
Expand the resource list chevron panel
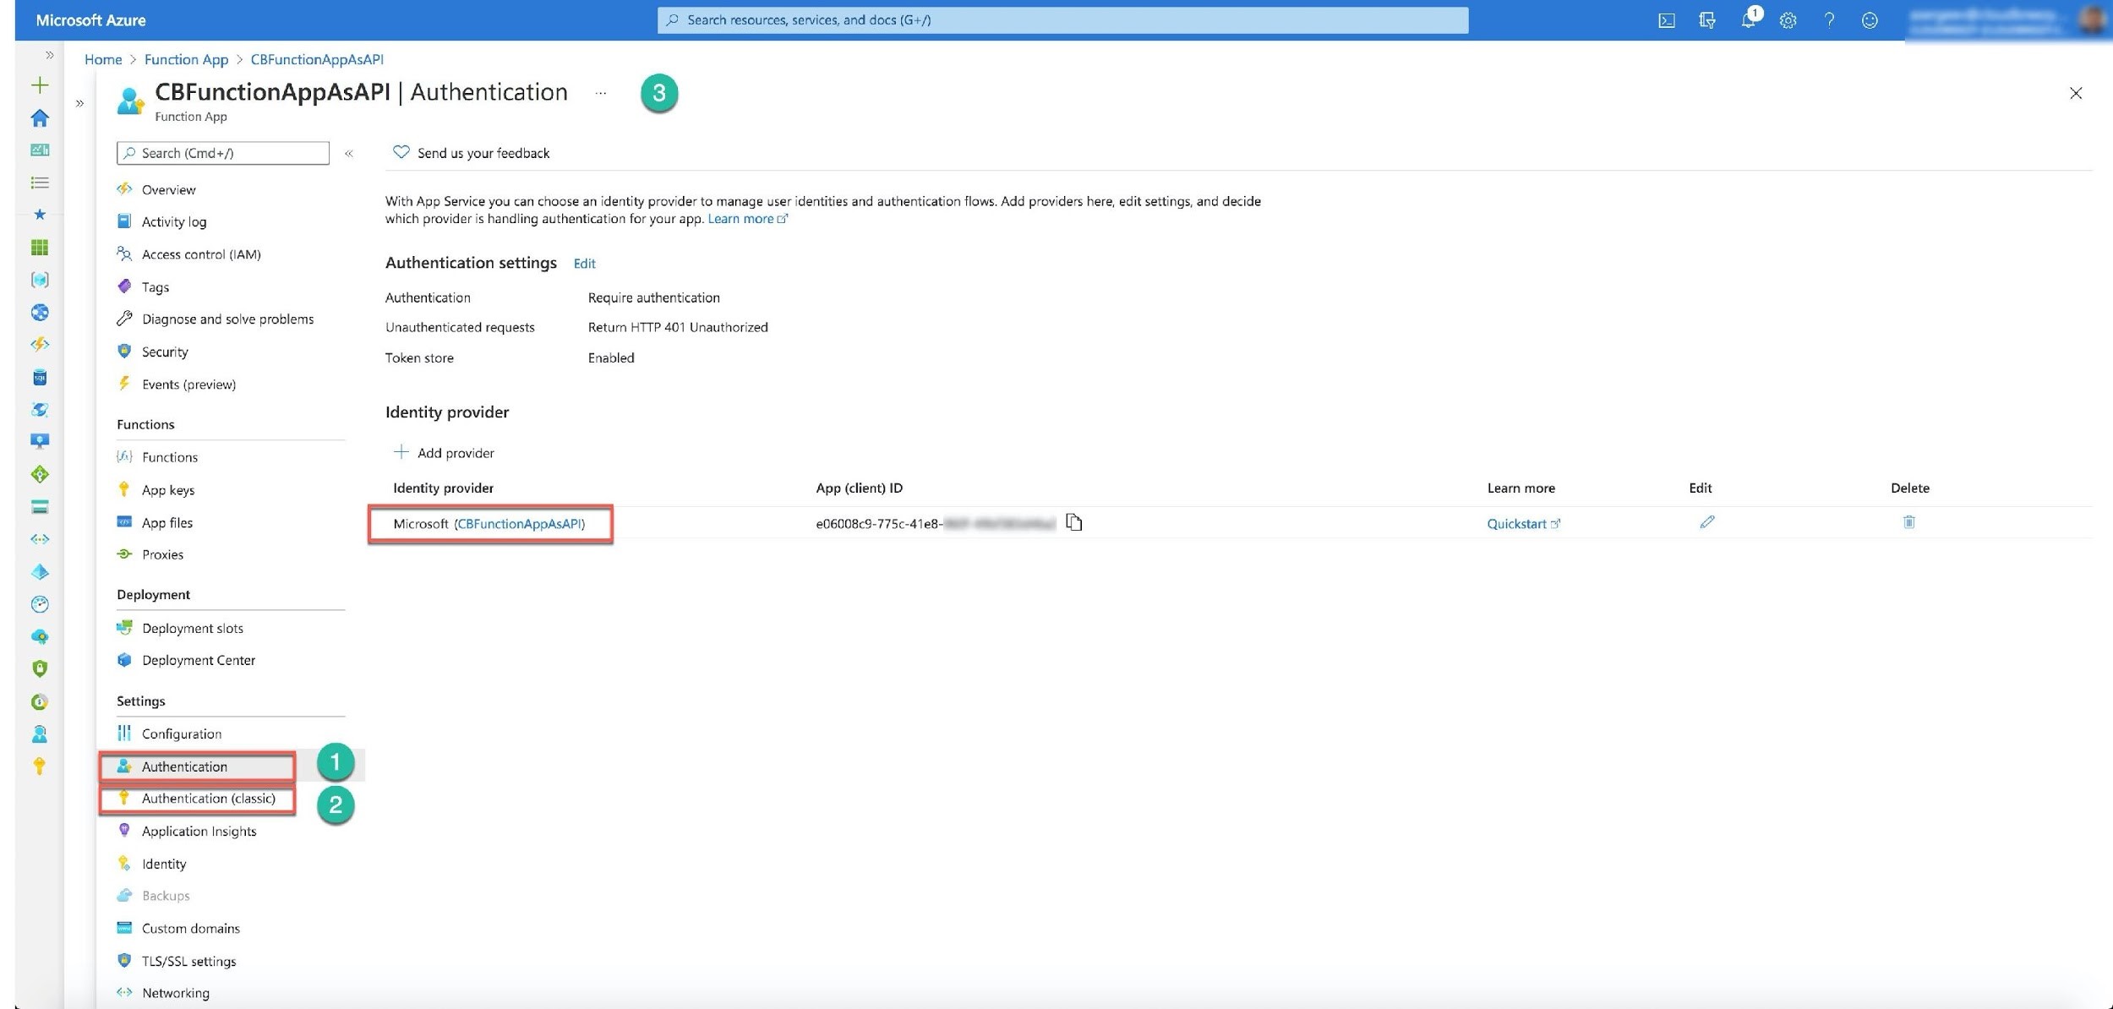pyautogui.click(x=79, y=104)
